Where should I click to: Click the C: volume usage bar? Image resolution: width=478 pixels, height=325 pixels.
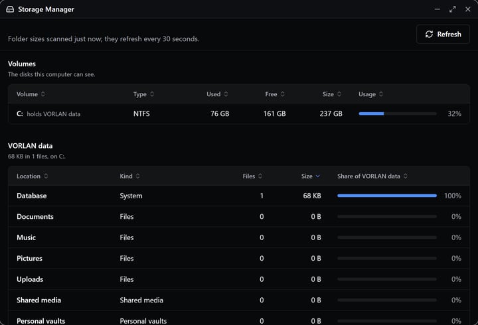(398, 113)
